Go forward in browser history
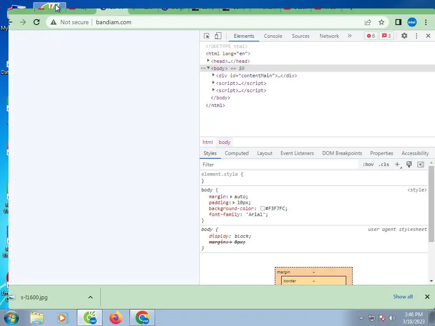 pyautogui.click(x=23, y=22)
